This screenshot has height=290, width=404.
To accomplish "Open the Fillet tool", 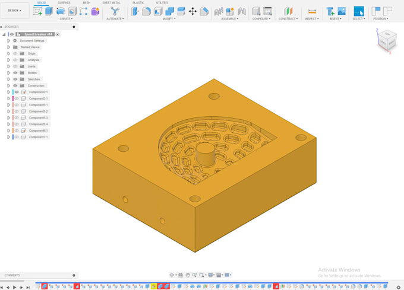I will (146, 11).
